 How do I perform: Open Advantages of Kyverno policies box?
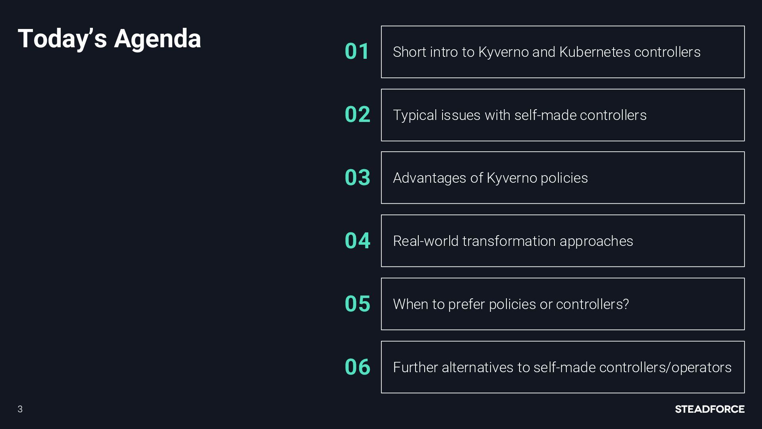point(563,178)
